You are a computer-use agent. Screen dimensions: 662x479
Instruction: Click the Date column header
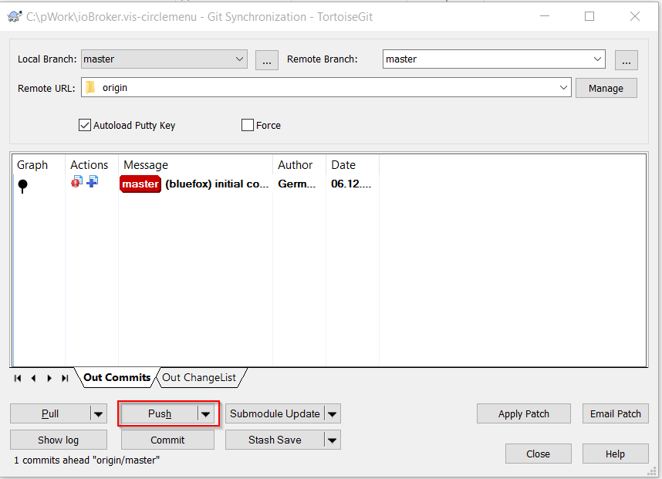353,165
